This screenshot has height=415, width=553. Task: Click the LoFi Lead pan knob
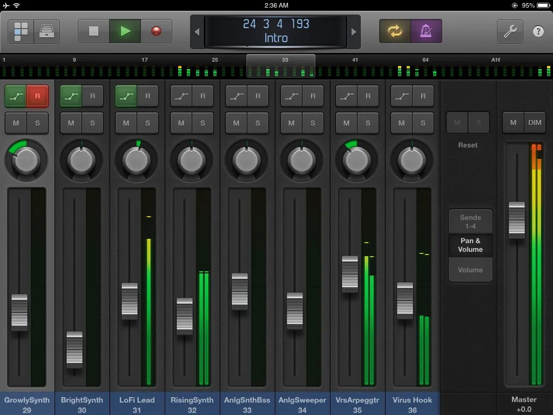click(137, 160)
